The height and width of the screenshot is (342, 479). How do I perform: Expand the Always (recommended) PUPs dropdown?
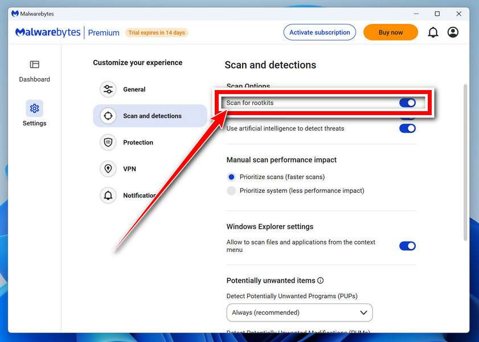pyautogui.click(x=300, y=312)
